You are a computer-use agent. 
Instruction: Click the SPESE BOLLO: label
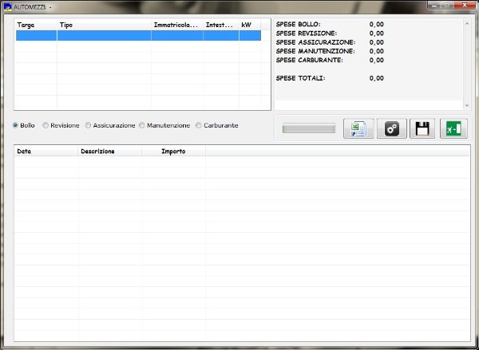pos(298,25)
